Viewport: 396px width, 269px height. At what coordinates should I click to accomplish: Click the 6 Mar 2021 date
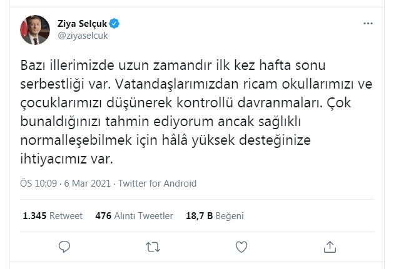tap(88, 183)
